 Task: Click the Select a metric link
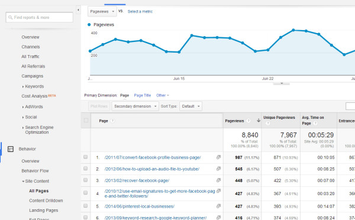coord(140,12)
